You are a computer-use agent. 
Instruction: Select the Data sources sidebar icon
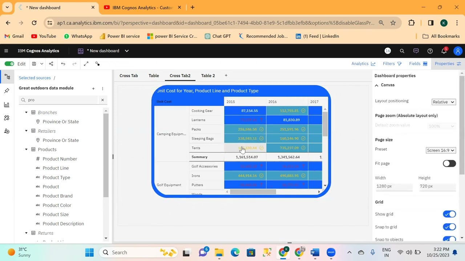[x=7, y=77]
